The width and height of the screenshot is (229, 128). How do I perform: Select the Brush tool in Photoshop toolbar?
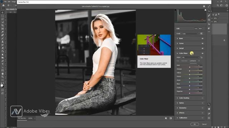click(x=3, y=38)
